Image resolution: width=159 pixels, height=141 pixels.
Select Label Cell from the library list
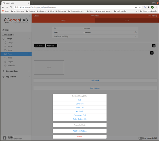[80, 104]
